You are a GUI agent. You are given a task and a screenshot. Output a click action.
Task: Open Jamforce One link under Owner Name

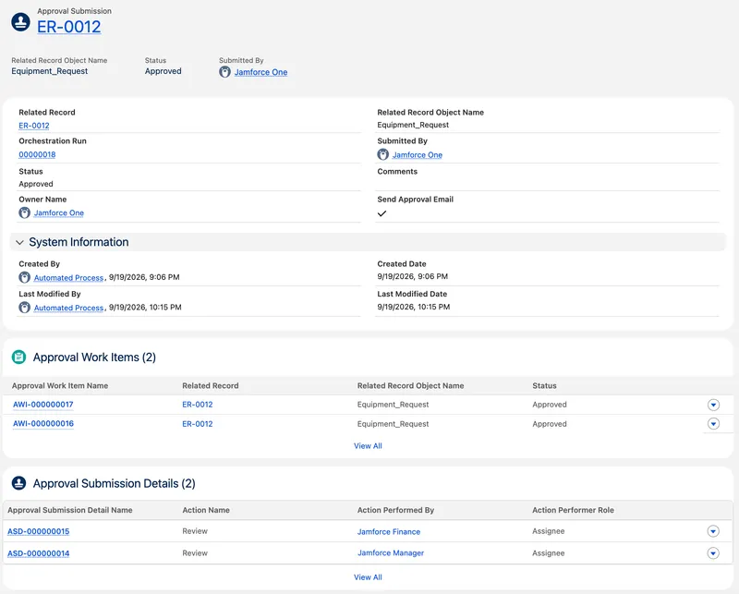[59, 212]
